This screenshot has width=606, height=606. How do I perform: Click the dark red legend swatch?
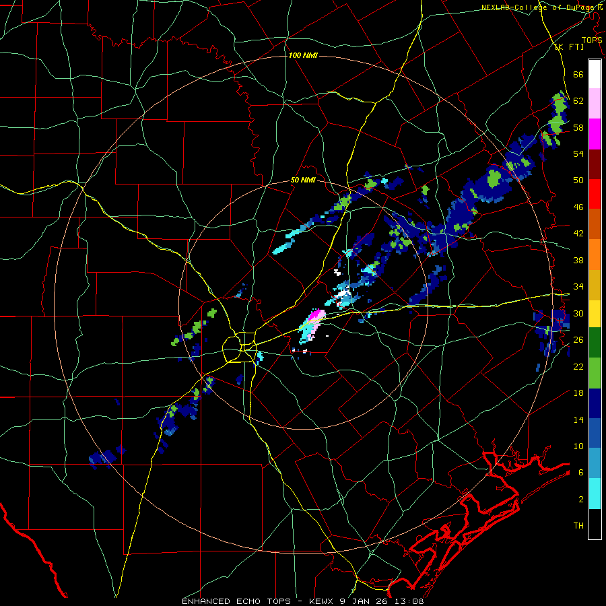[x=595, y=164]
